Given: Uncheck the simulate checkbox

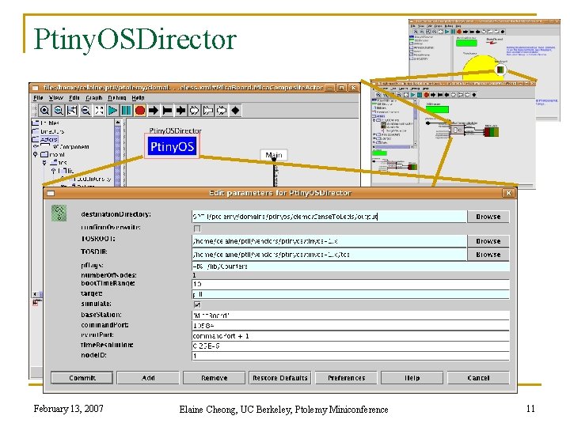Looking at the screenshot, I should tap(197, 304).
